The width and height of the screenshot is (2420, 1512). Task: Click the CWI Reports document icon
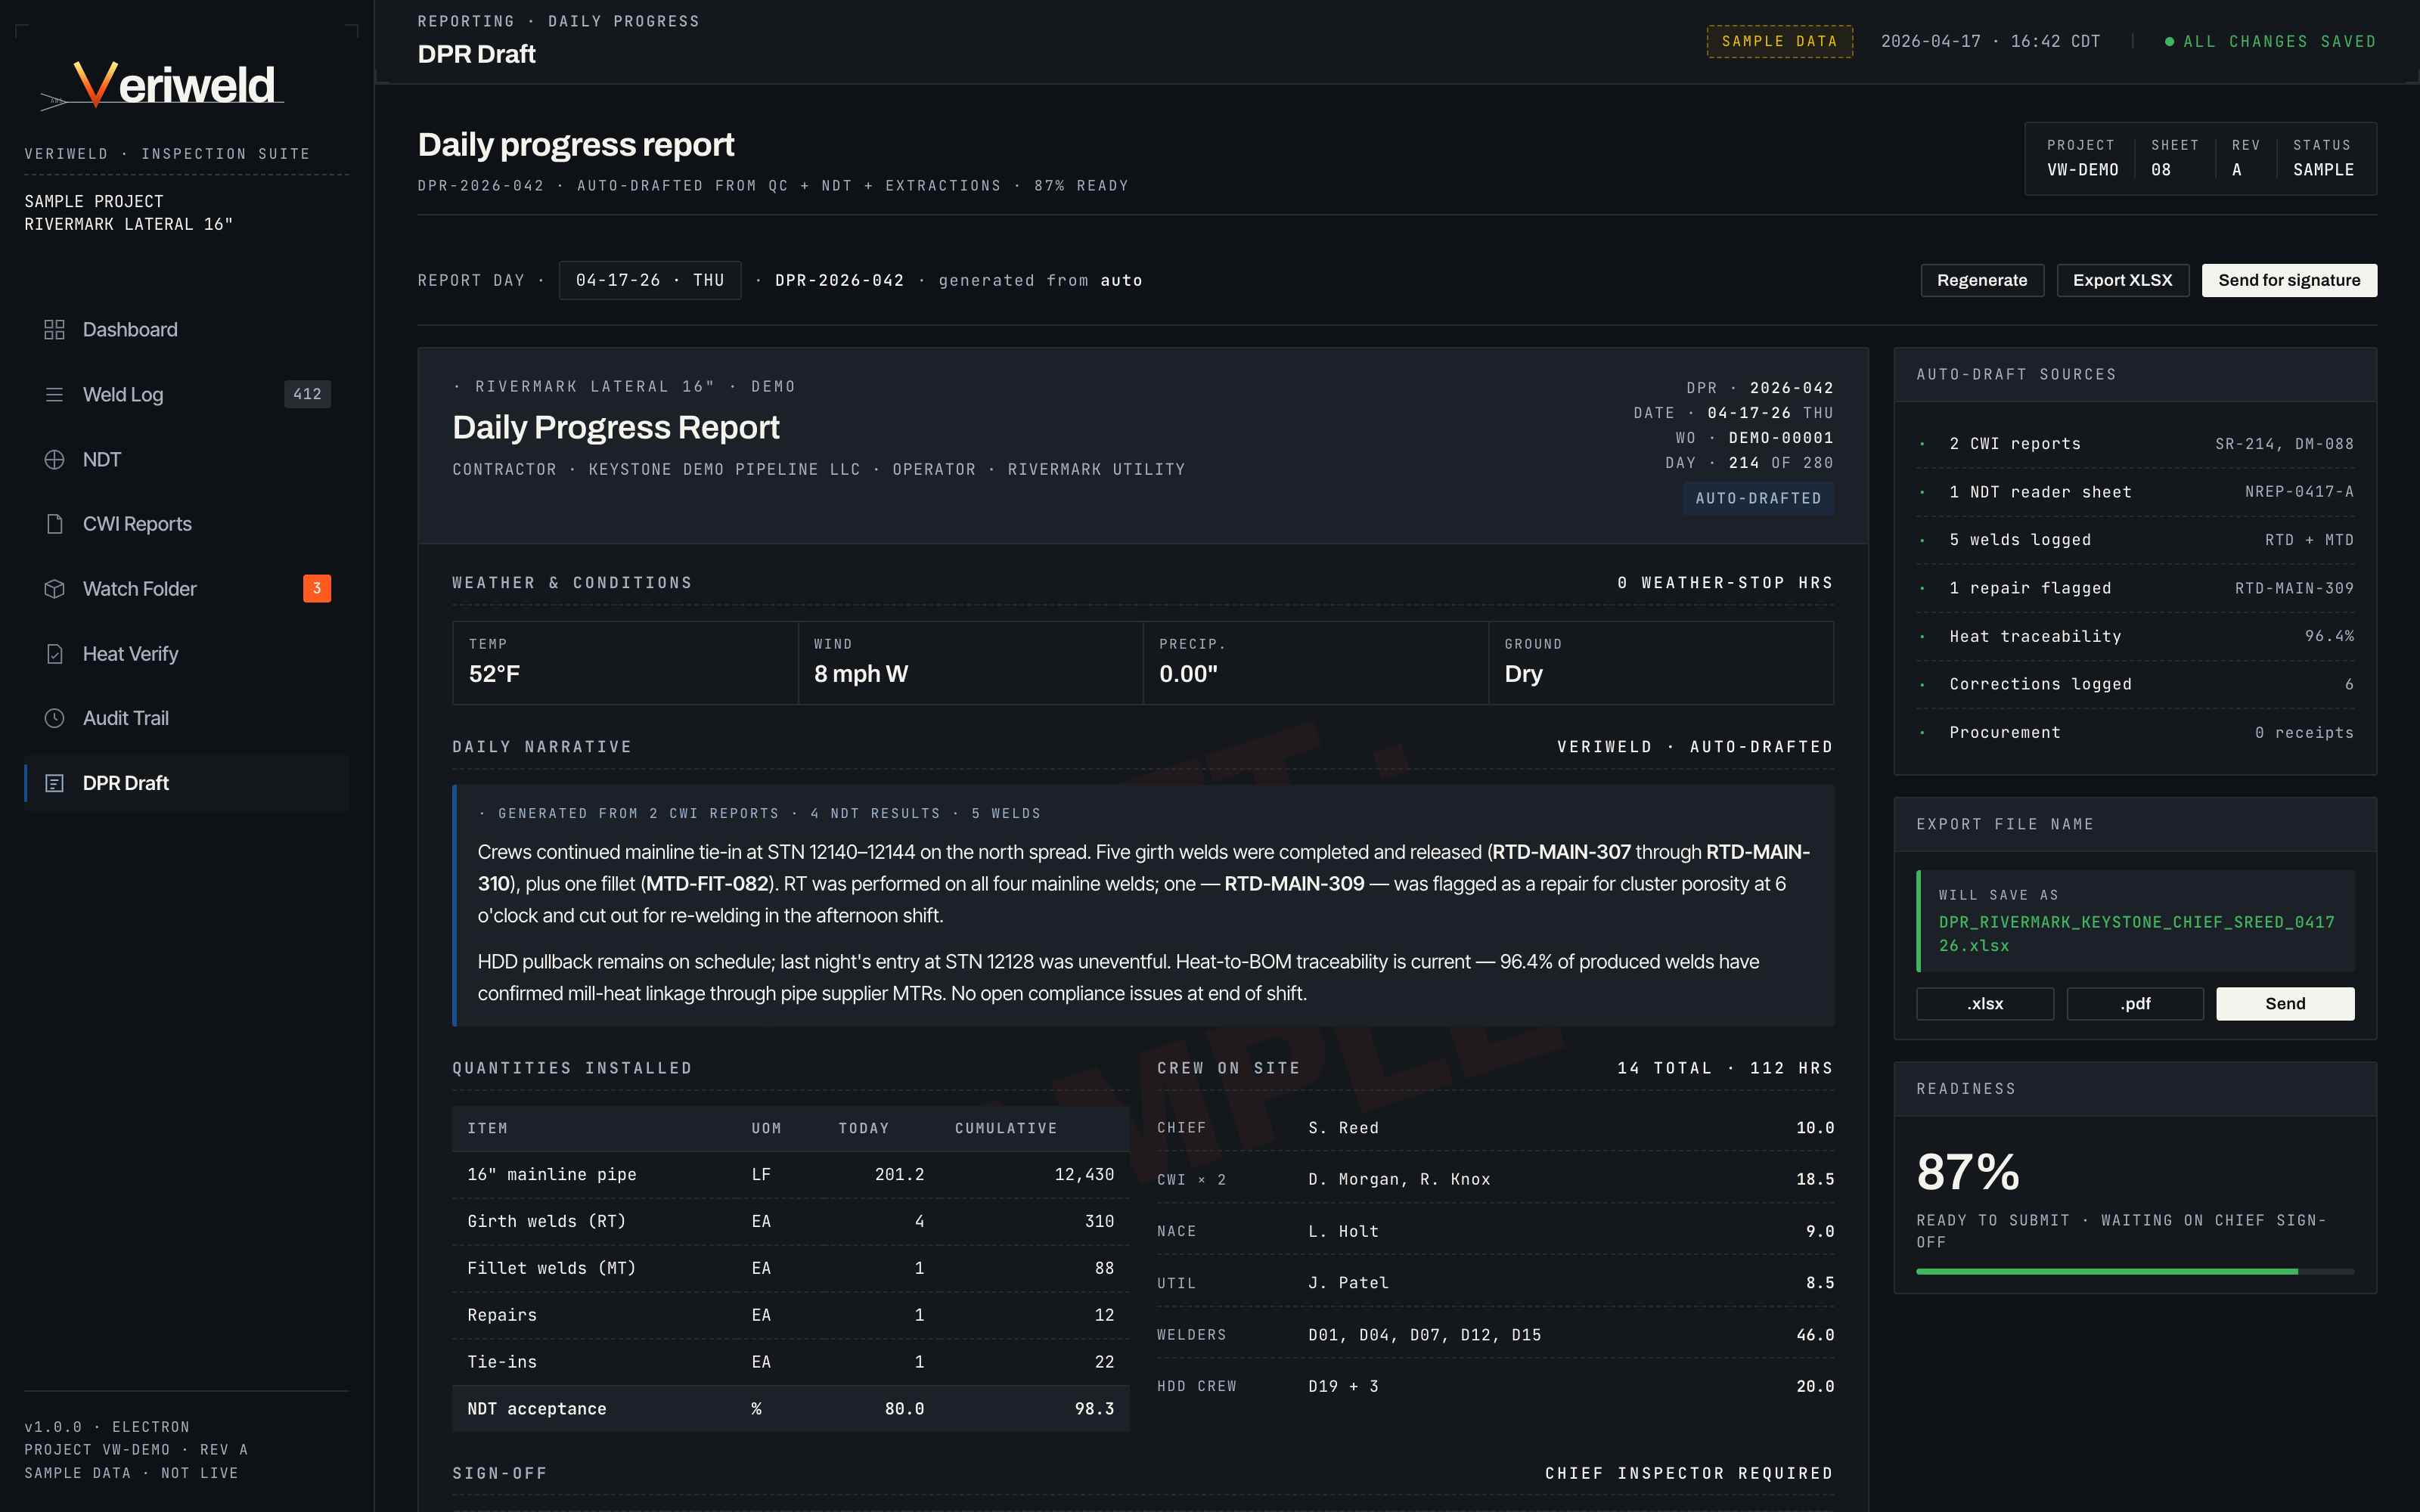[54, 523]
